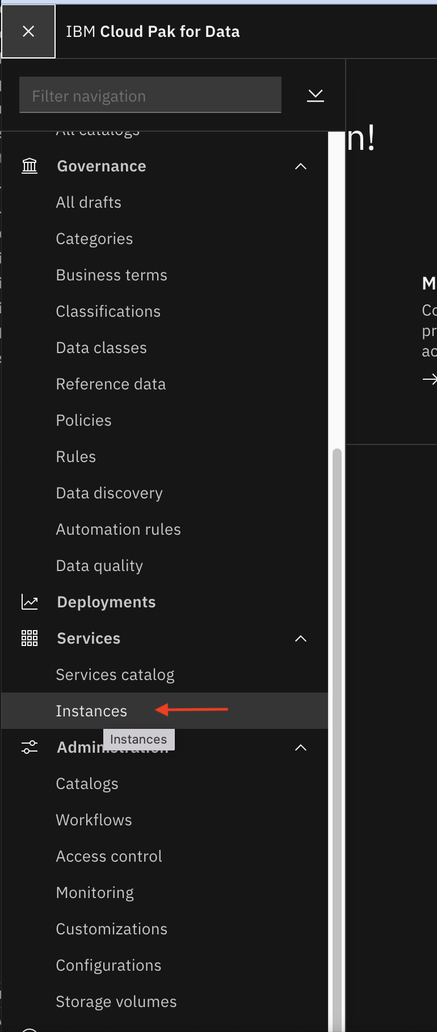Collapse all navigation sections using the underlined chevron icon
Image resolution: width=437 pixels, height=1032 pixels.
(x=316, y=95)
